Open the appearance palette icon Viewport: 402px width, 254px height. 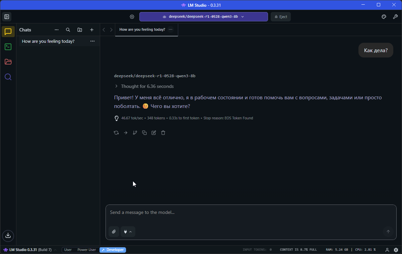coord(384,17)
